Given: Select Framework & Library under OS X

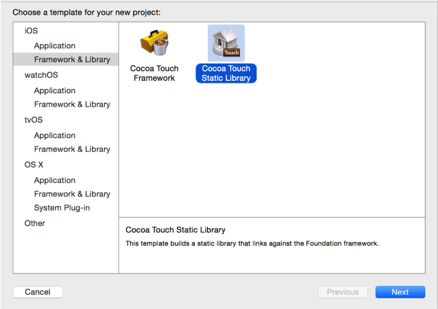Looking at the screenshot, I should point(72,194).
